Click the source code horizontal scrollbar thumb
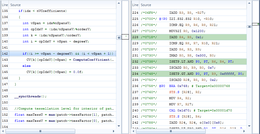 (x=40, y=131)
